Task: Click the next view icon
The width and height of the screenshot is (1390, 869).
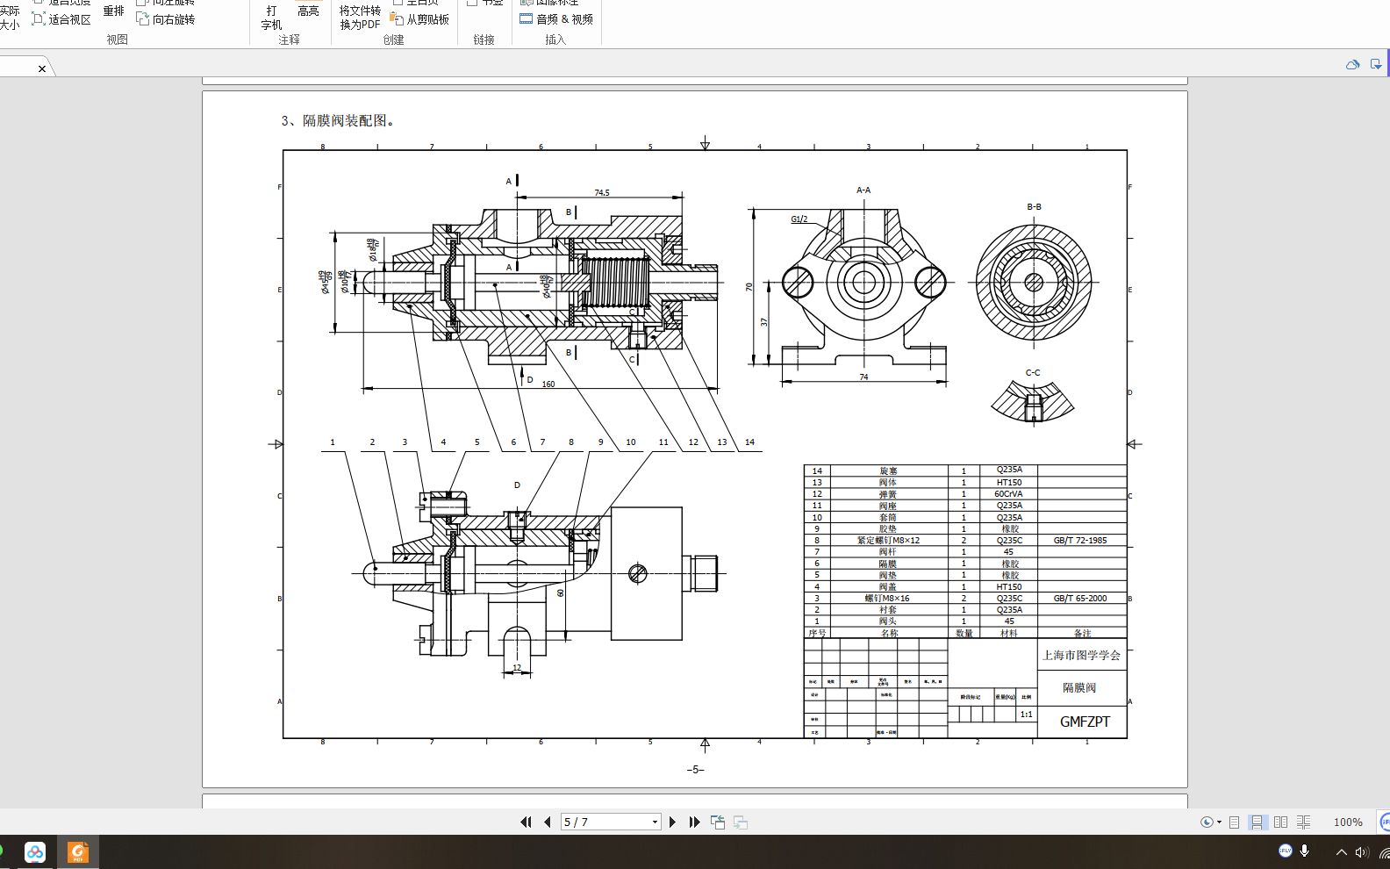Action: tap(741, 822)
